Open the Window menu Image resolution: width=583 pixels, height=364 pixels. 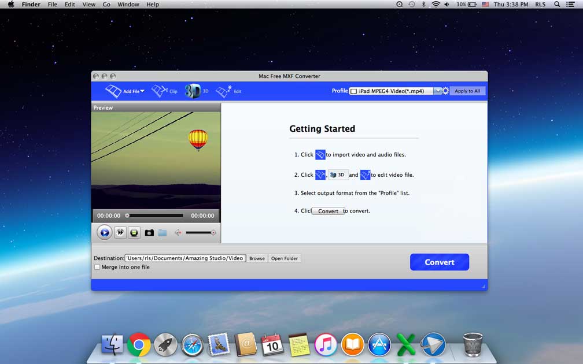128,5
